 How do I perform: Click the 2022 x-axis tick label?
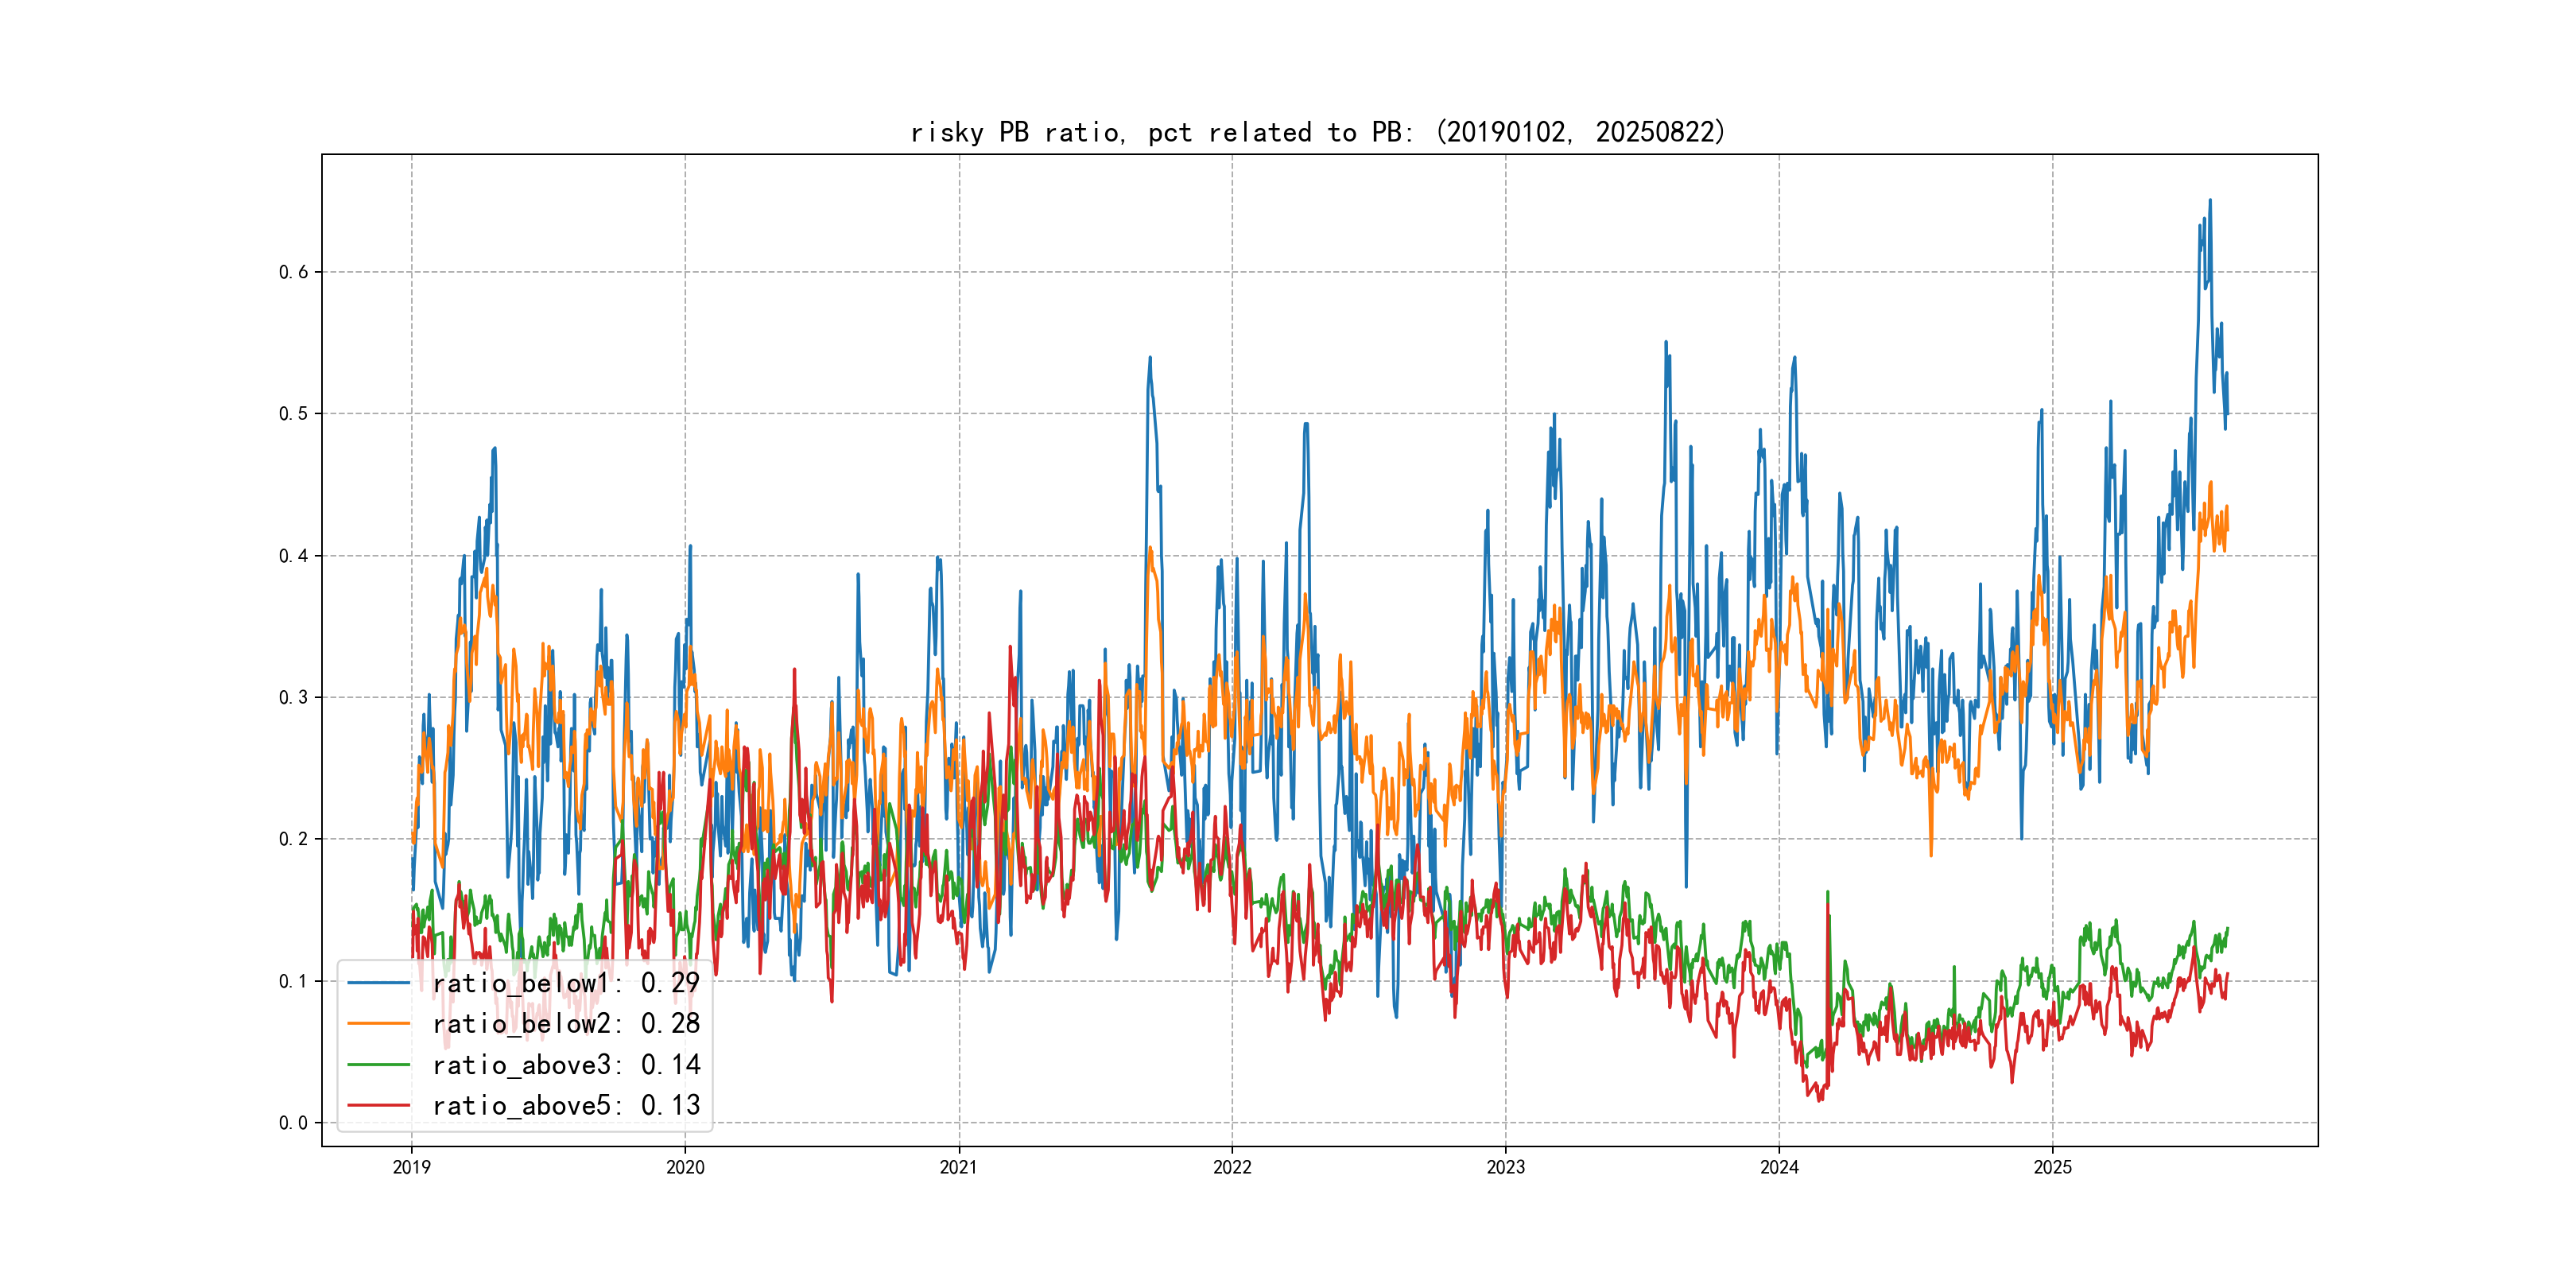[x=1232, y=1167]
